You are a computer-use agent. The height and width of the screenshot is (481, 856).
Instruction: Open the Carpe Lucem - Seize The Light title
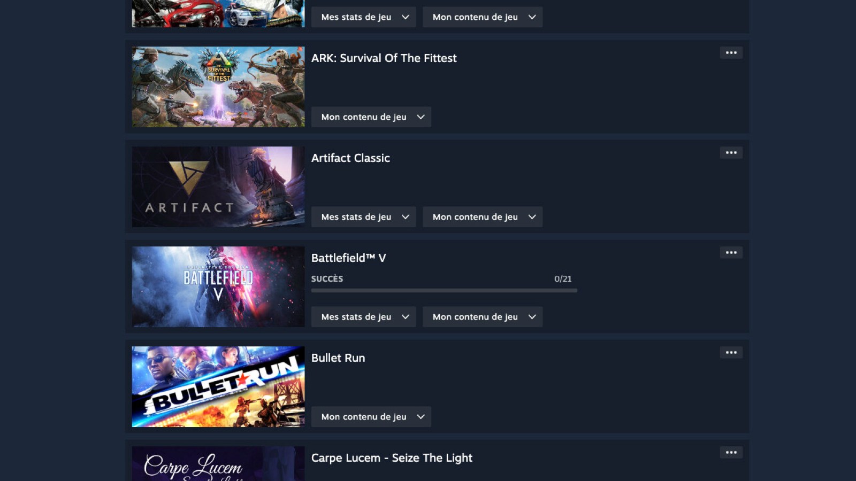(x=392, y=458)
